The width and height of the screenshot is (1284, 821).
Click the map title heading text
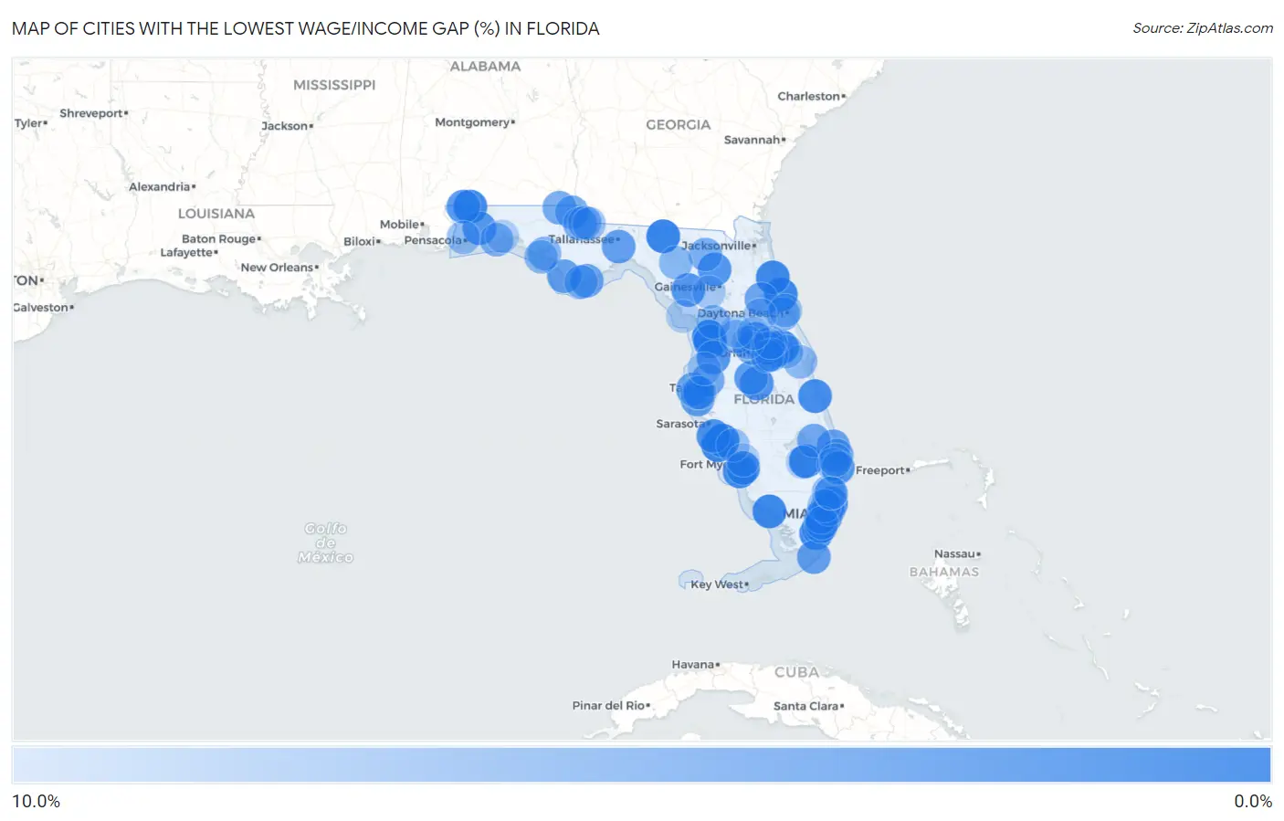tap(306, 28)
